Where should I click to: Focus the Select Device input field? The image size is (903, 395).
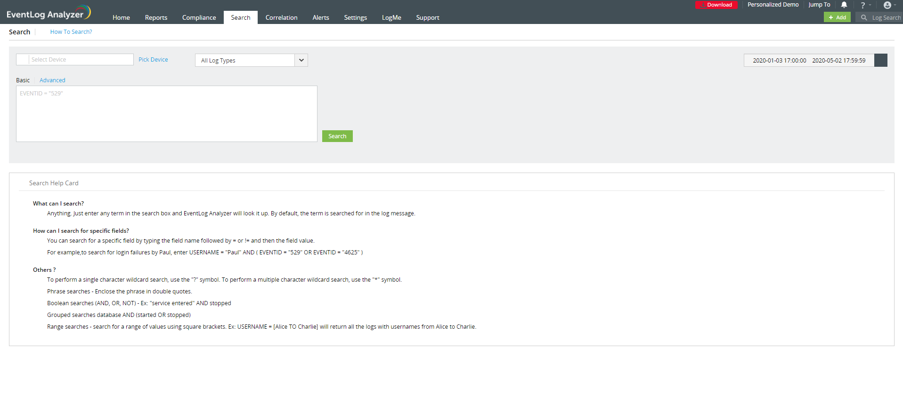81,60
